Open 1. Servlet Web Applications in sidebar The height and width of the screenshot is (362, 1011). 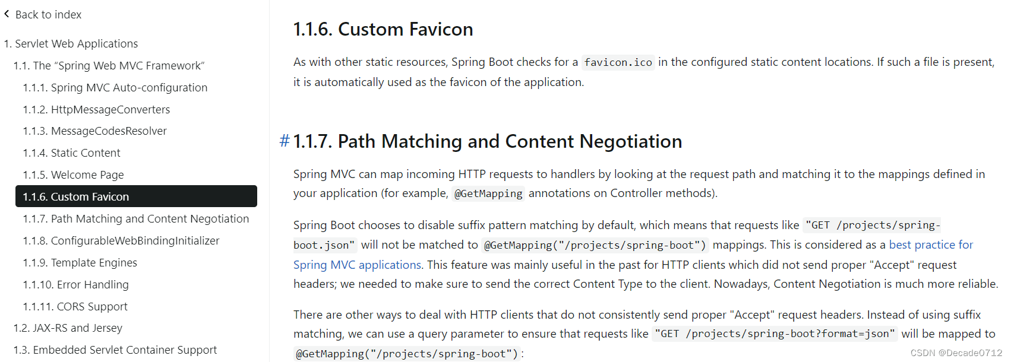71,43
